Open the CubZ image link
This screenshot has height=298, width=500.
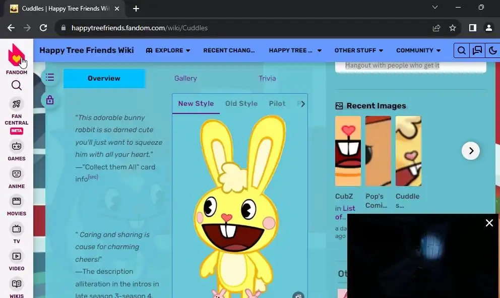coord(344,196)
